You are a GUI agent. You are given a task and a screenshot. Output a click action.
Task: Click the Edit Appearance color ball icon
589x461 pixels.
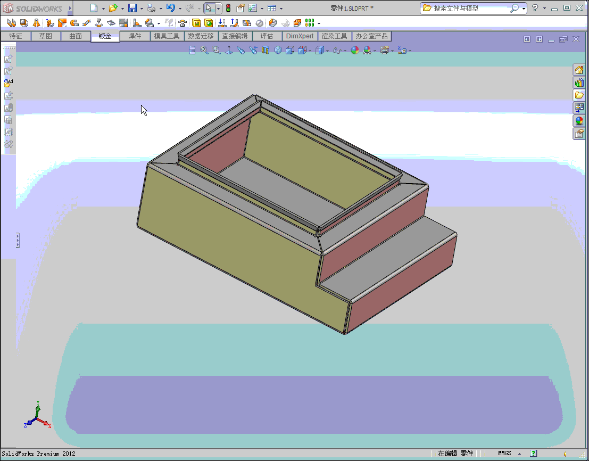354,50
